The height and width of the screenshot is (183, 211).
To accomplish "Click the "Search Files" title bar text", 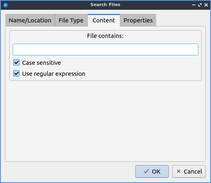I will click(105, 5).
